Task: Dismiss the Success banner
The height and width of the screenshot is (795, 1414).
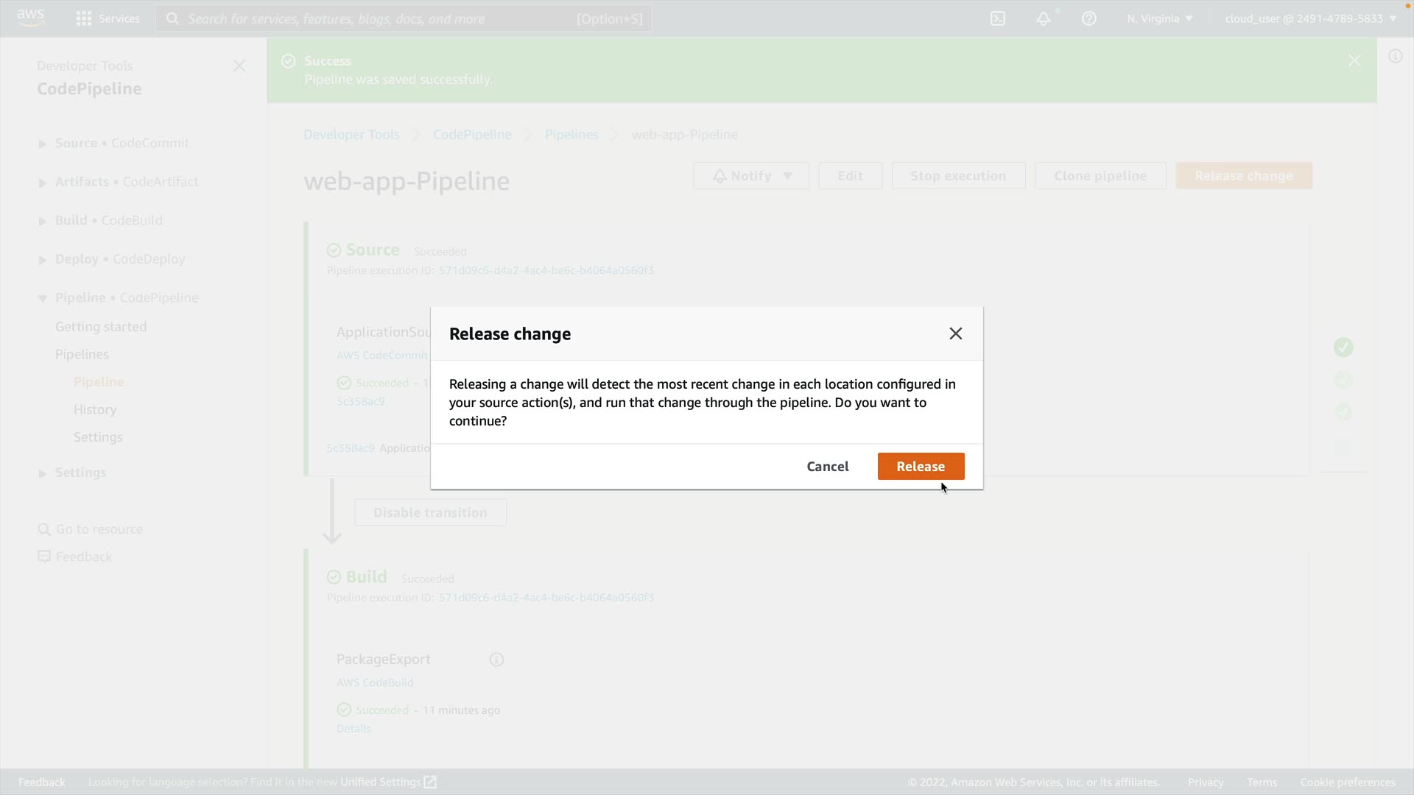Action: point(1354,61)
